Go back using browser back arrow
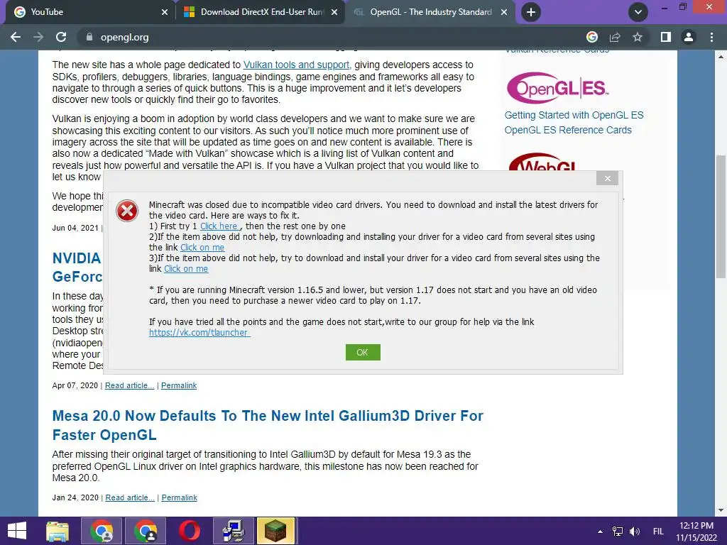727x545 pixels. 16,37
